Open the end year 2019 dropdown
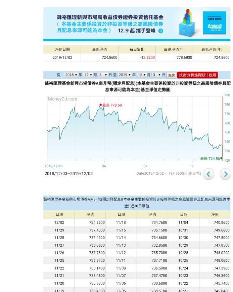This screenshot has width=233, height=292. [x=125, y=75]
